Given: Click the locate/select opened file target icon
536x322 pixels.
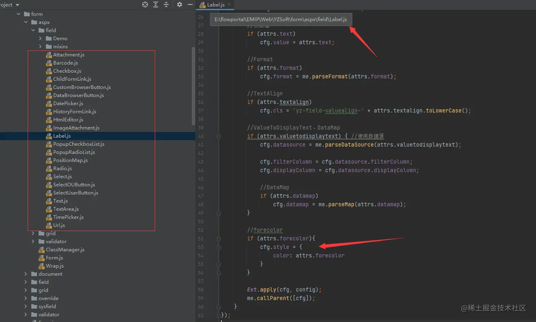Looking at the screenshot, I should tap(145, 4).
